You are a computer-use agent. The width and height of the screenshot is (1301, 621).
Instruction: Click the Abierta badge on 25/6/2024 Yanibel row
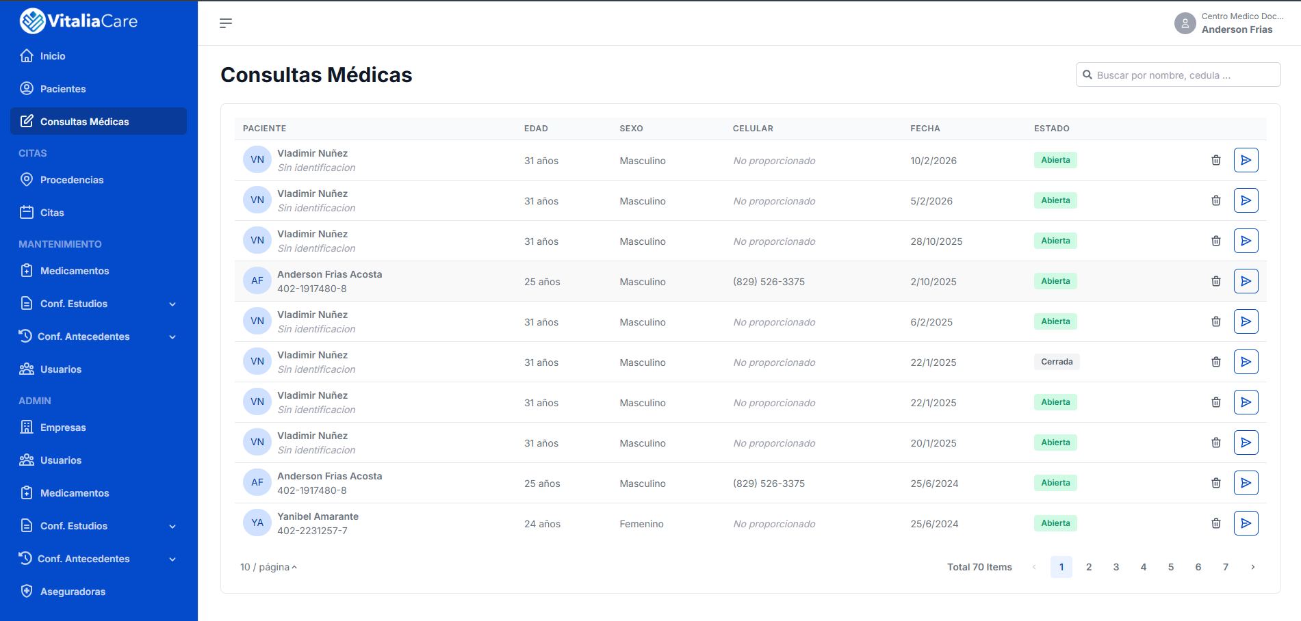click(1055, 523)
